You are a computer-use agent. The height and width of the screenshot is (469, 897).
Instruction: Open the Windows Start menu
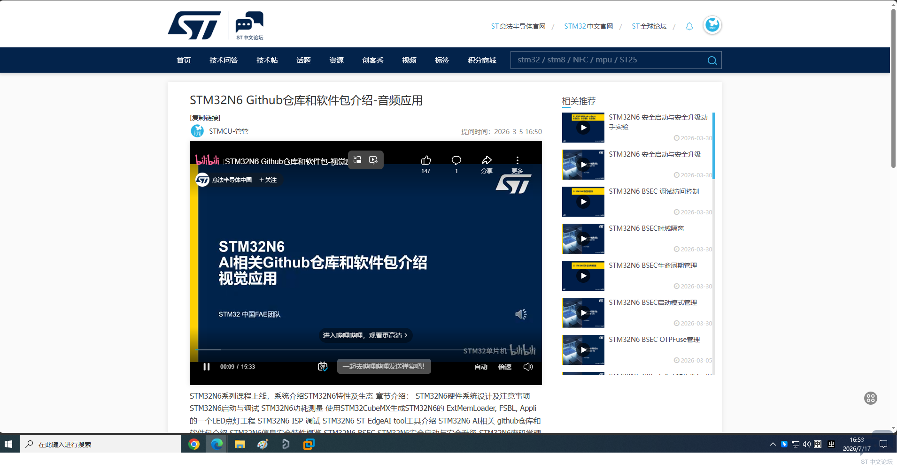coord(8,444)
